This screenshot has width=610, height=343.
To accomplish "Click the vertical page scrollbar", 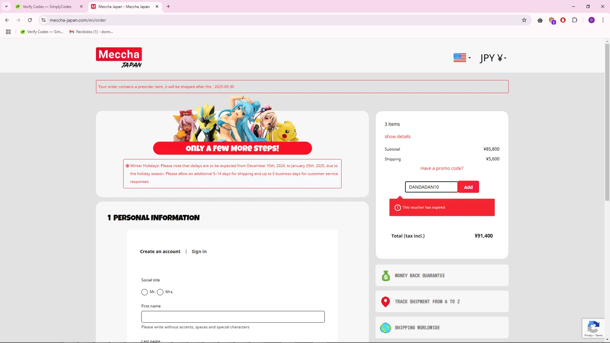I will coord(607,122).
